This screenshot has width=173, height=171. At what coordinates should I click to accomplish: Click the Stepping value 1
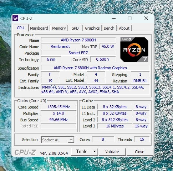(x=140, y=74)
